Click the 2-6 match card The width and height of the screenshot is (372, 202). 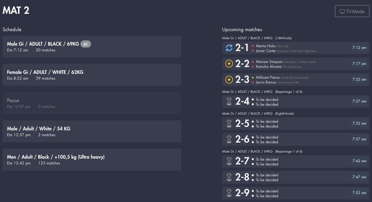pos(296,139)
